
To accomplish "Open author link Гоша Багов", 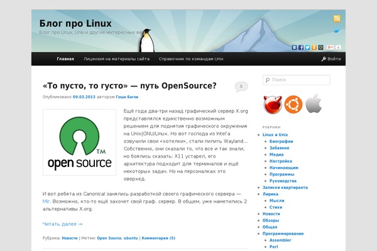I will coord(127,97).
